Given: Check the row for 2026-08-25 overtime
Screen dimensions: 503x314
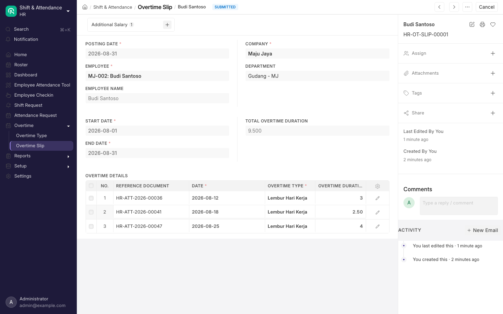Looking at the screenshot, I should click(91, 226).
